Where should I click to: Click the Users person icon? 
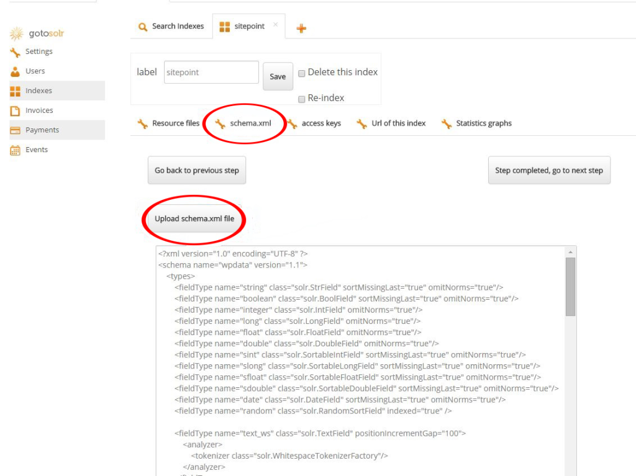coord(15,72)
